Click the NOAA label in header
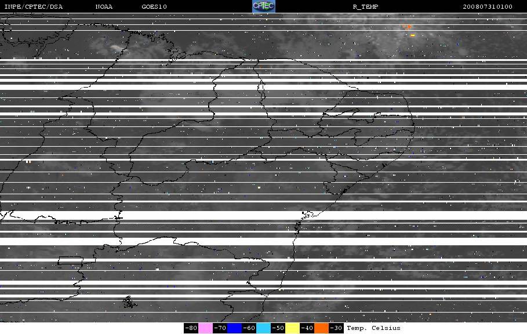Viewport: 527px width, 334px height. (104, 7)
